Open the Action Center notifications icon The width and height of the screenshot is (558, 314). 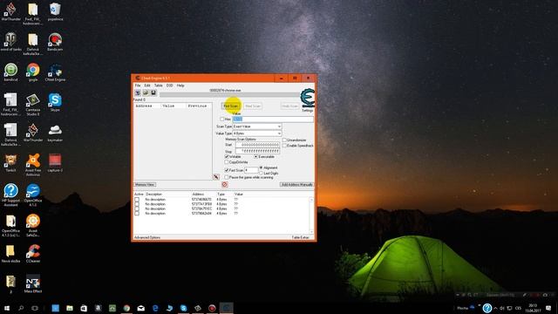549,308
